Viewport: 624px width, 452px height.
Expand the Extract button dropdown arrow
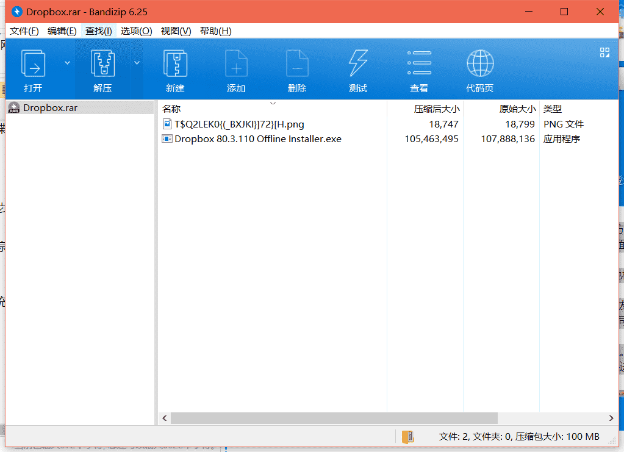coord(137,63)
